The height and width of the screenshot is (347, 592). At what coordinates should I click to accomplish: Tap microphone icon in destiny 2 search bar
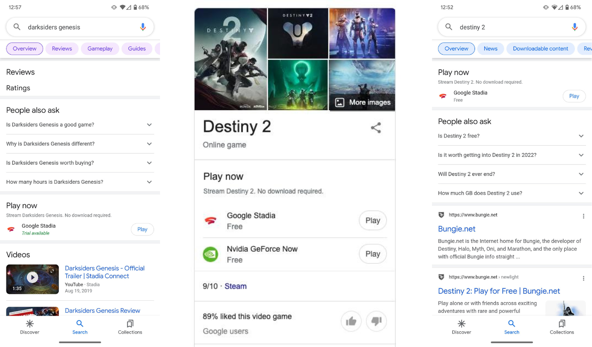(575, 27)
